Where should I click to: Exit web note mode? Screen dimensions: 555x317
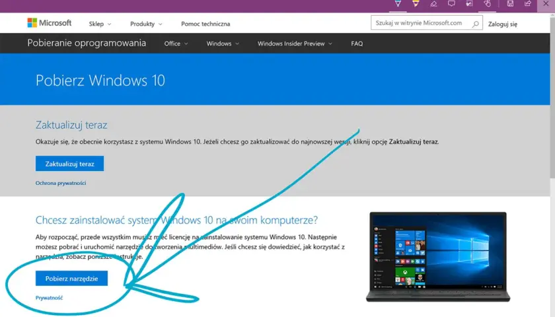click(x=546, y=4)
